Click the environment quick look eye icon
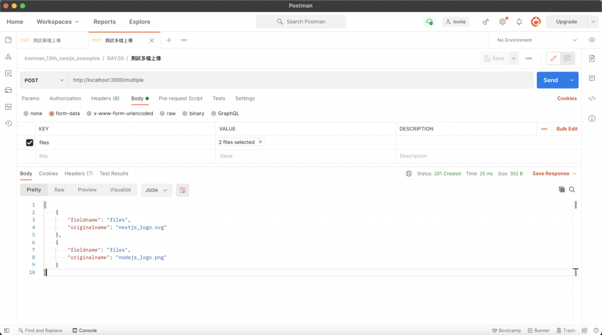602x335 pixels. [x=591, y=40]
